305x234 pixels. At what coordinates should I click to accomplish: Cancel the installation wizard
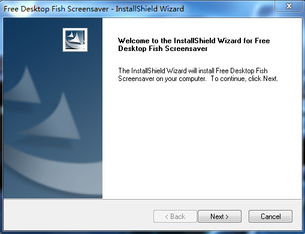coord(270,216)
